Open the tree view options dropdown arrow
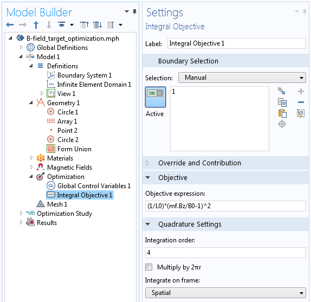The height and width of the screenshot is (302, 311). click(x=120, y=25)
